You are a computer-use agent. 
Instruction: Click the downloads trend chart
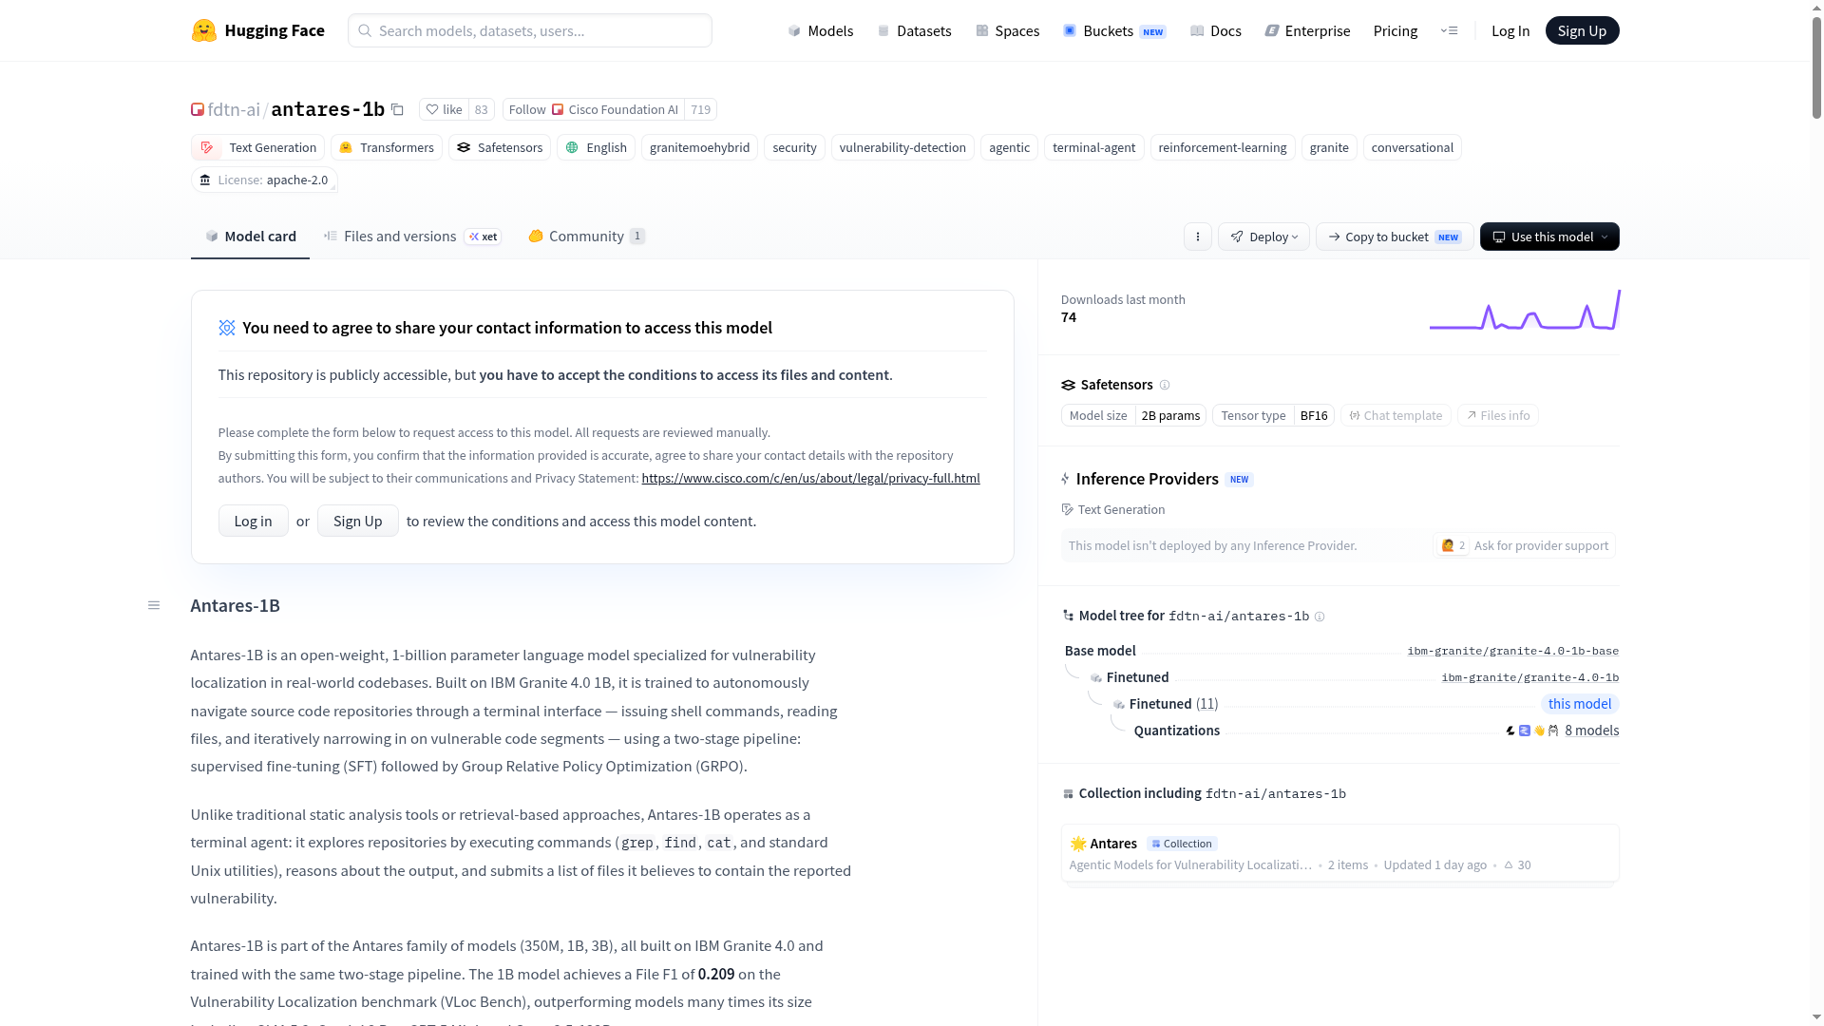tap(1525, 310)
